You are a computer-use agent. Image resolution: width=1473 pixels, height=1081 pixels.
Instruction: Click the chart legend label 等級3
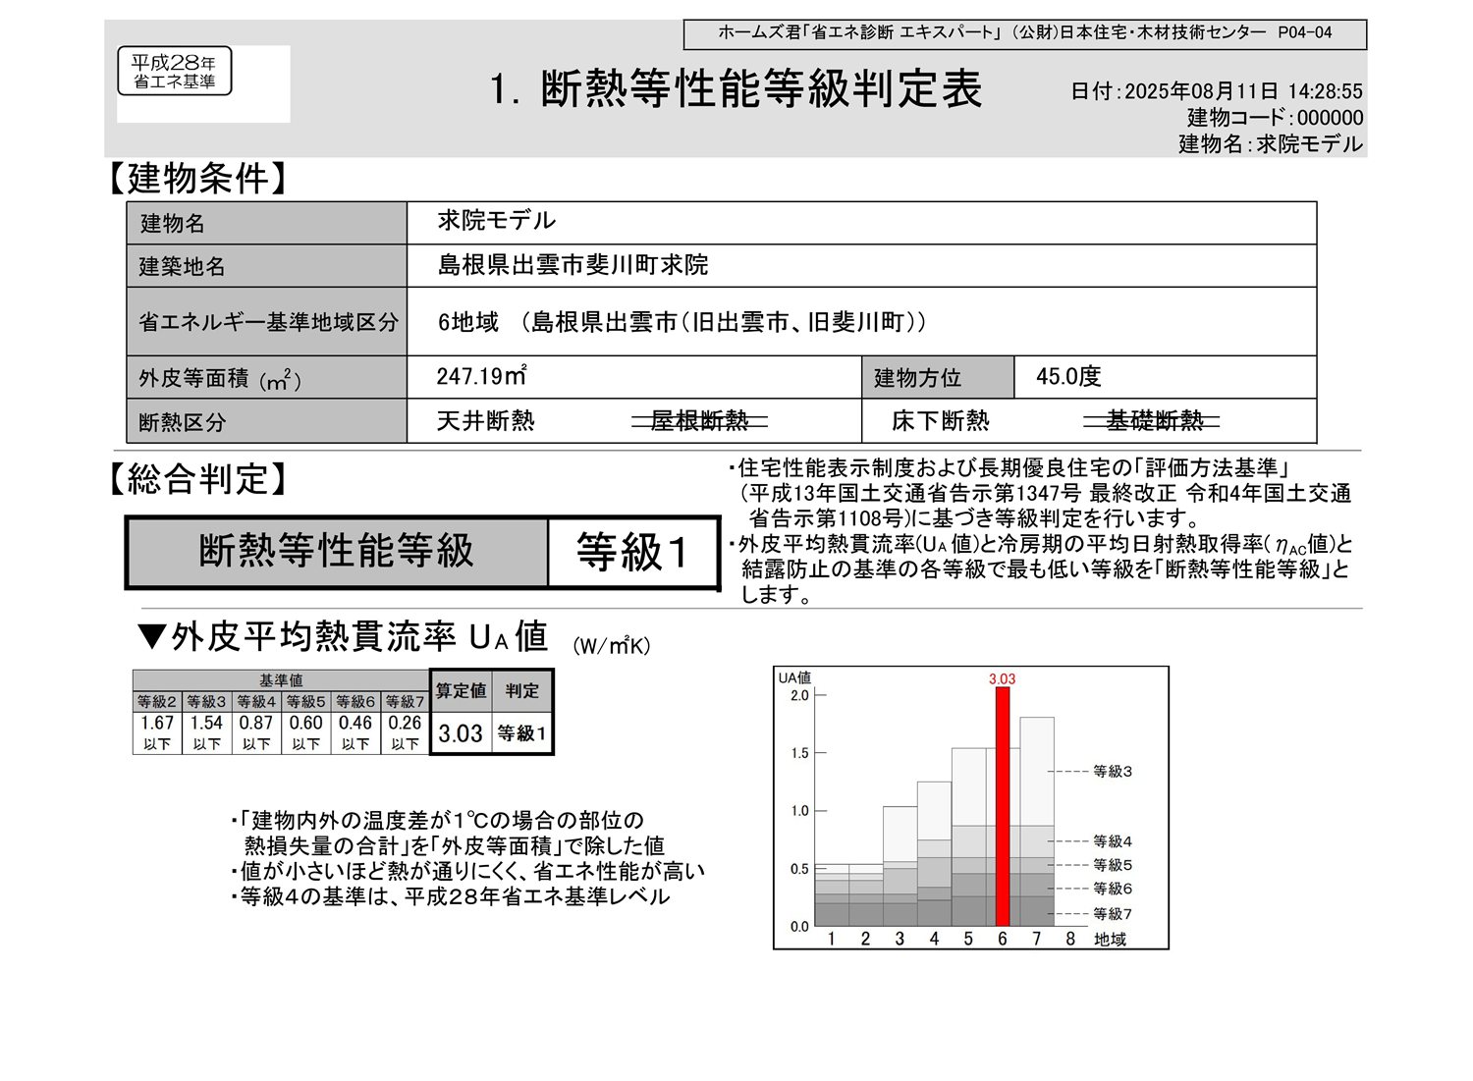1113,772
